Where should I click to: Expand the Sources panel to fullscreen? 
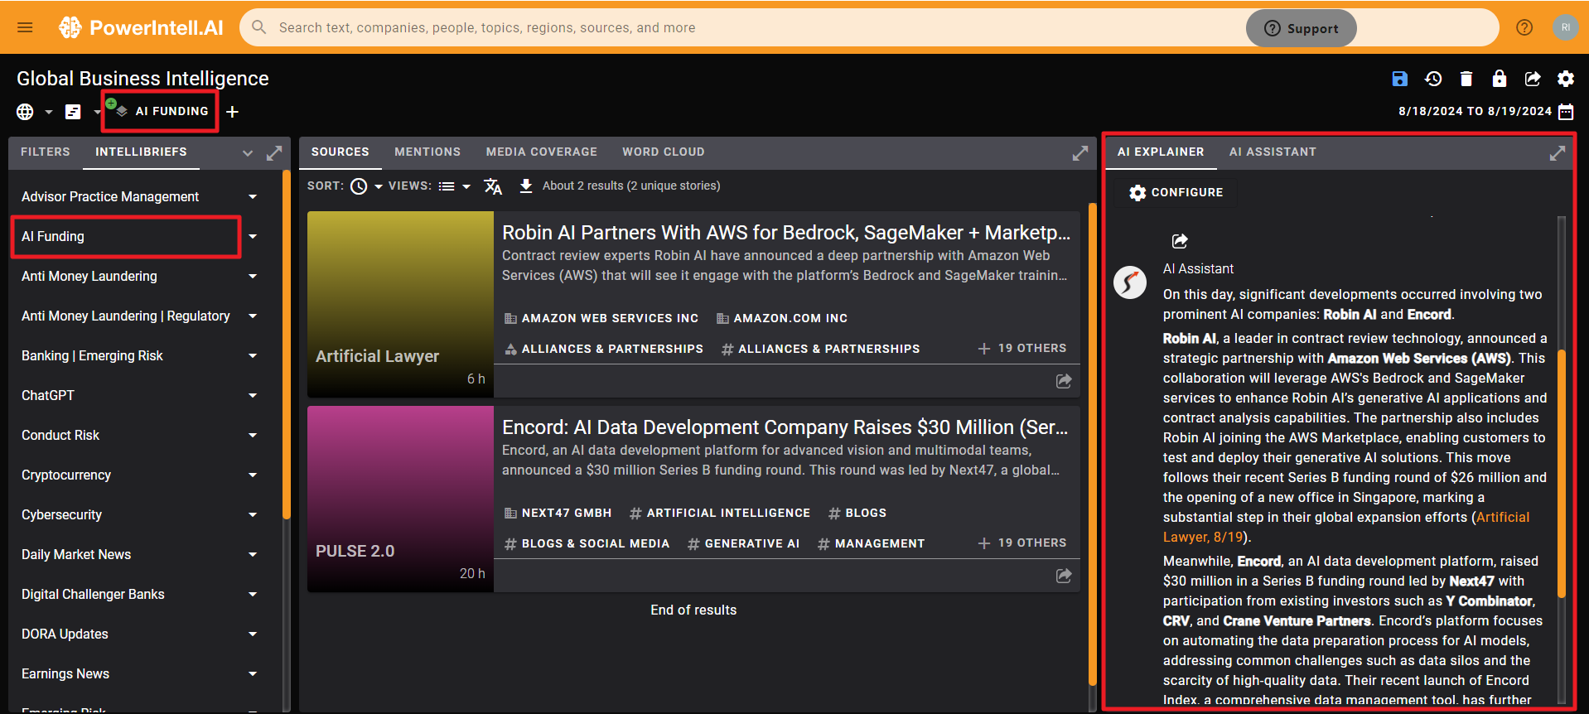point(1080,153)
